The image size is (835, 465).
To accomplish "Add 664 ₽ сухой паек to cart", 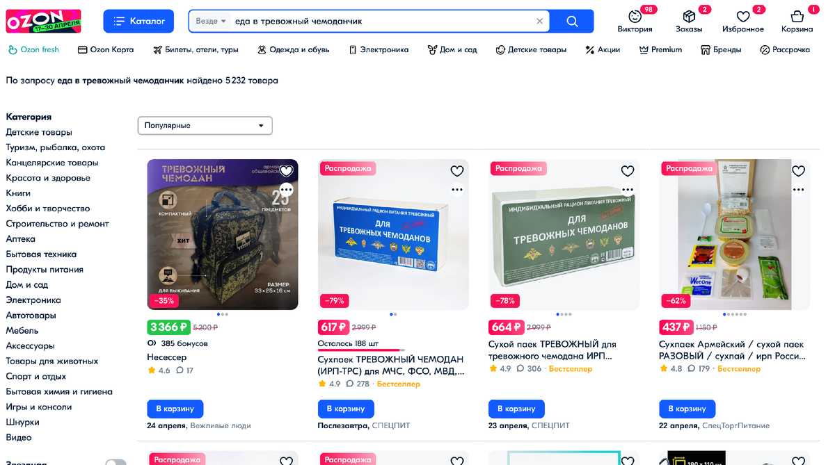I will tap(517, 409).
